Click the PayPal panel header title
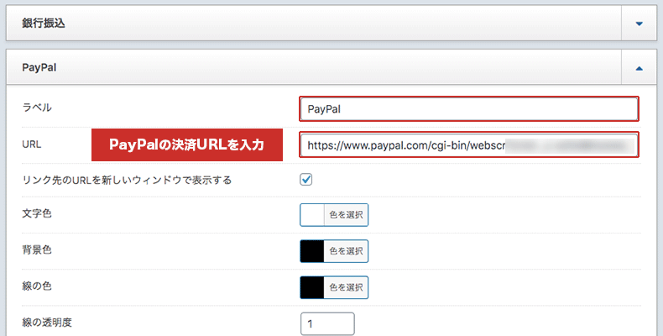This screenshot has height=336, width=663. click(x=39, y=68)
